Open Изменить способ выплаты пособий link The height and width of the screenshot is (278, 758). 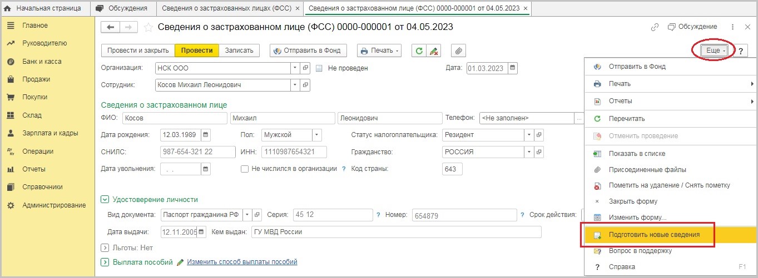click(x=242, y=262)
